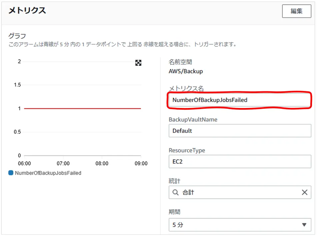This screenshot has height=237, width=317.
Task: Click the 08:00 time axis label
Action: [102, 163]
